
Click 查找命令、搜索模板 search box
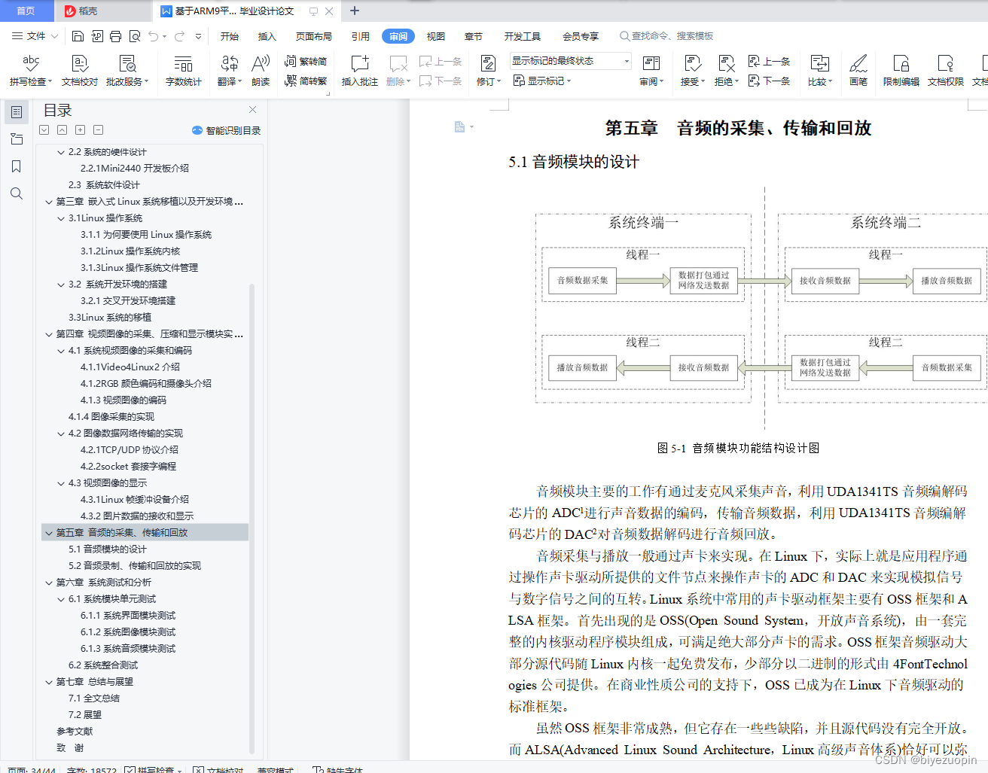coord(666,36)
